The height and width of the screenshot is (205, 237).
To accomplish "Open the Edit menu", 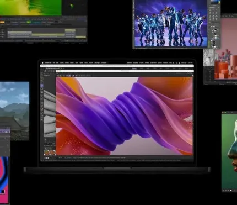I will (x=57, y=63).
